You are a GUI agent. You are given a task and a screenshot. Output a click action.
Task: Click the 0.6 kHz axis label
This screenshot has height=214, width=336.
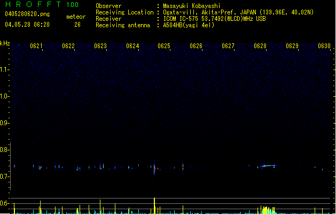point(4,203)
